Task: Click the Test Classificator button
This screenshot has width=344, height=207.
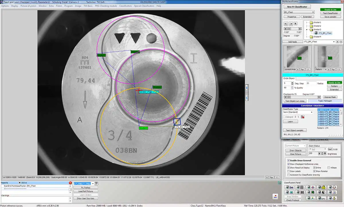Action: [x=331, y=13]
